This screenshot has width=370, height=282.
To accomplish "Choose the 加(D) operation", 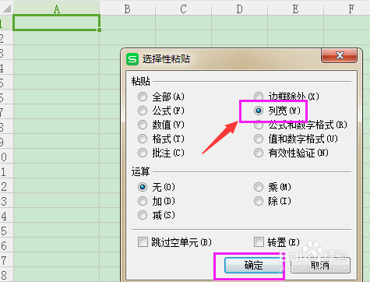I will tap(143, 201).
